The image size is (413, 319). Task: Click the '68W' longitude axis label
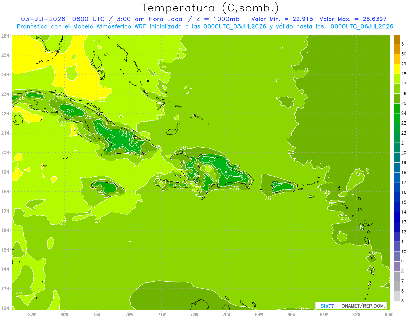(x=259, y=314)
